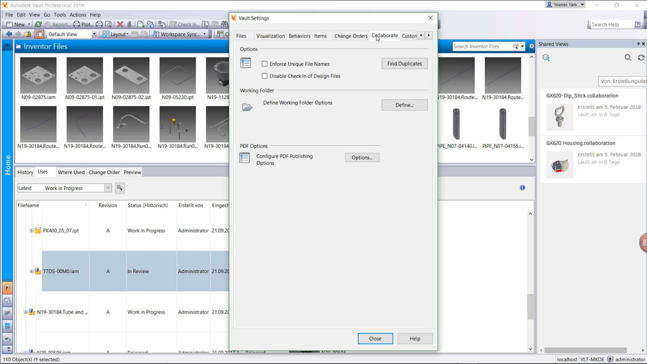The height and width of the screenshot is (364, 647).
Task: Expand the N19-30184.Tube and tree row
Action: click(x=25, y=312)
